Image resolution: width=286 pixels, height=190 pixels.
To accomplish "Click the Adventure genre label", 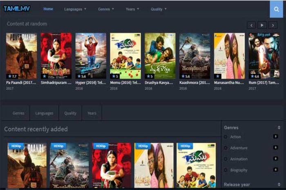I will [239, 148].
